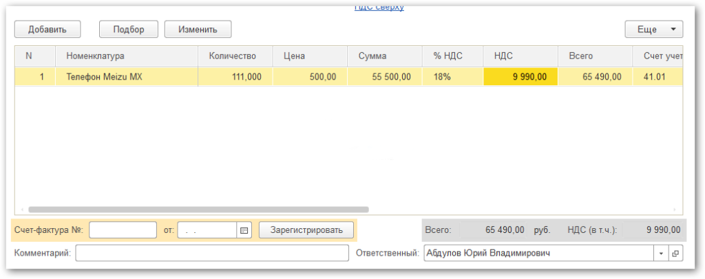Select the highlighted НДС cell 9 990,00
Image resolution: width=705 pixels, height=279 pixels.
(520, 77)
